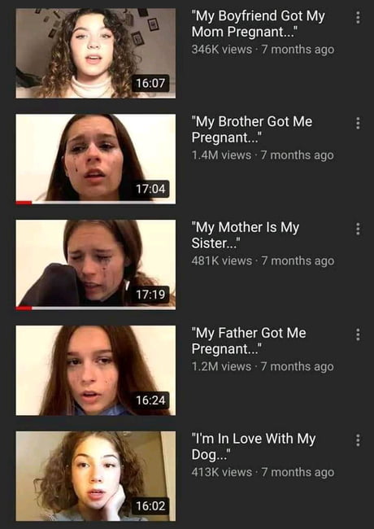
Task: Play the 16:02 video thumbnail
Action: (x=96, y=476)
